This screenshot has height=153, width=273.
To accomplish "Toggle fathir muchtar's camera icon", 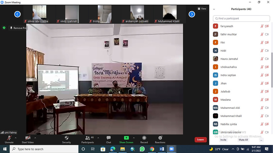I will tap(267, 34).
